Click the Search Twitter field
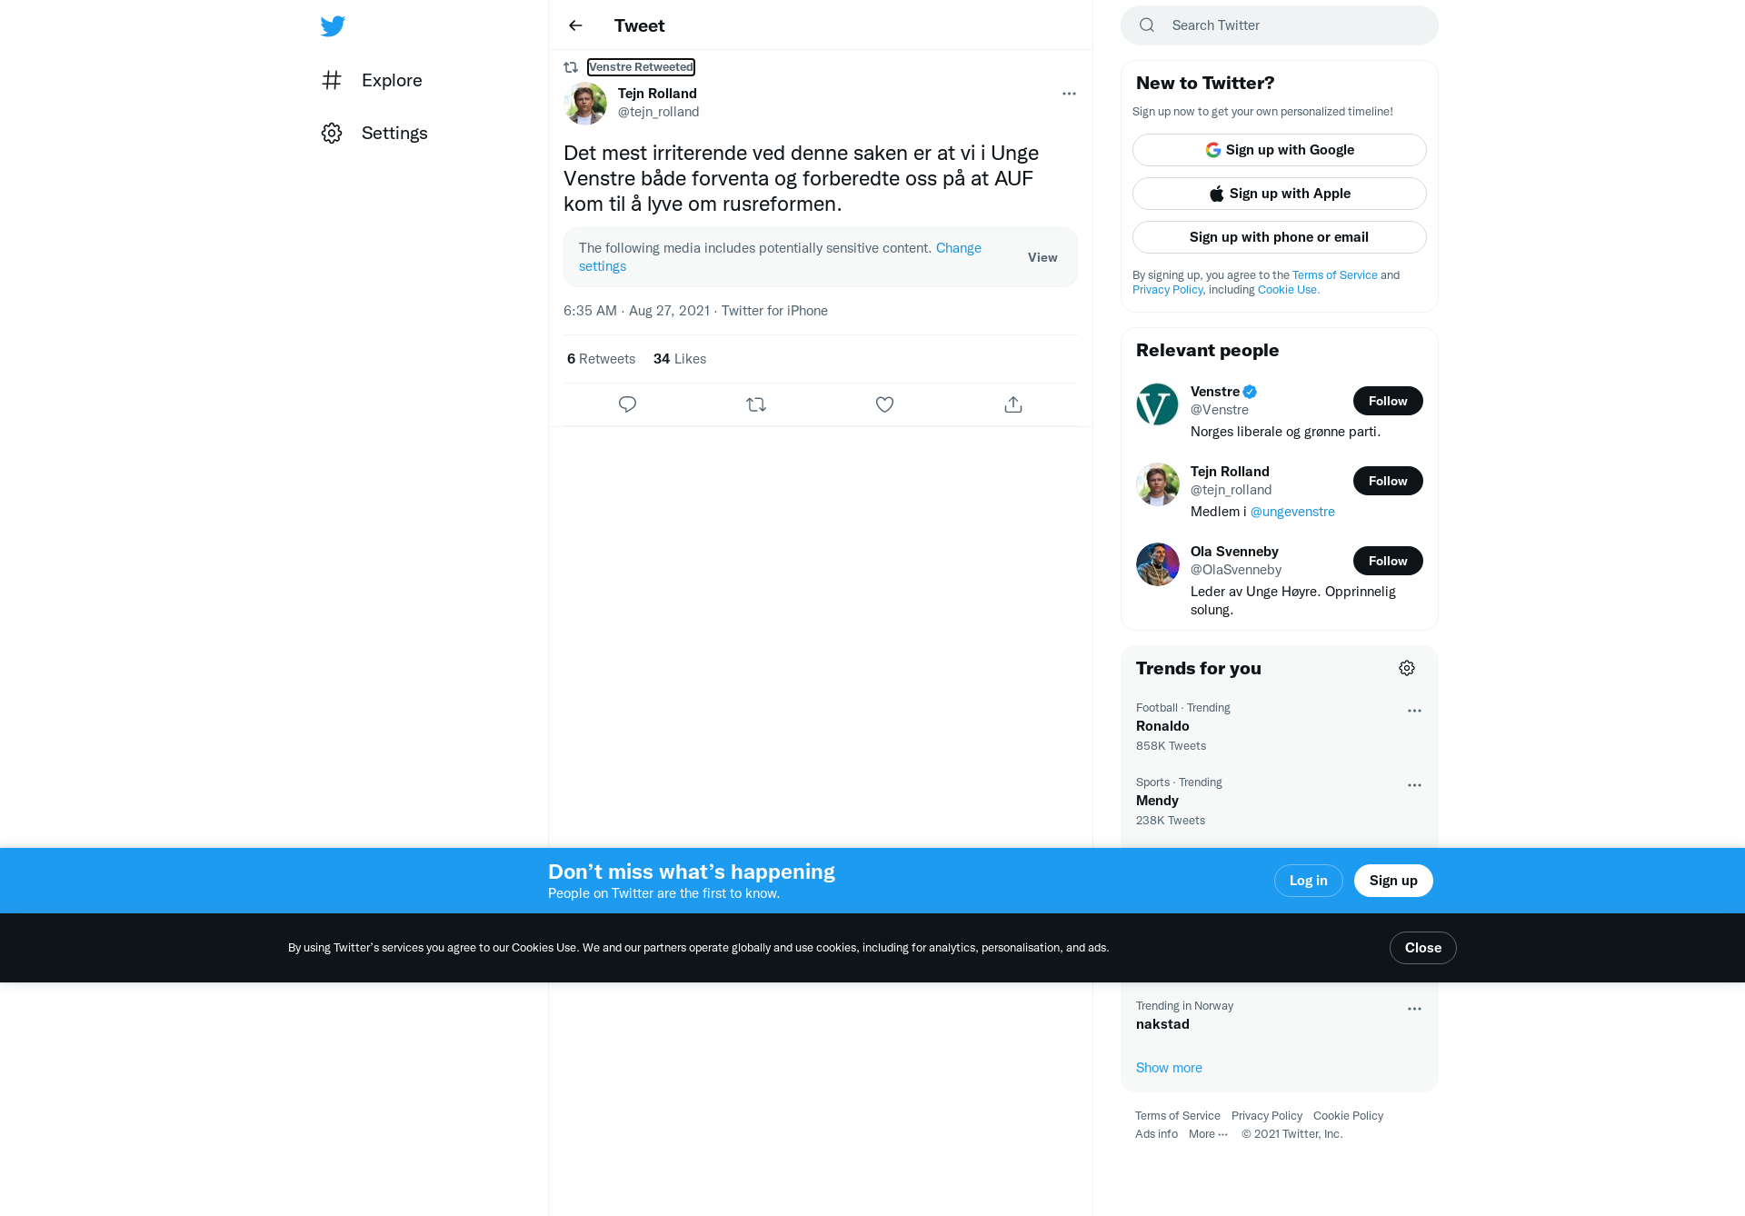The width and height of the screenshot is (1745, 1216). [x=1280, y=25]
